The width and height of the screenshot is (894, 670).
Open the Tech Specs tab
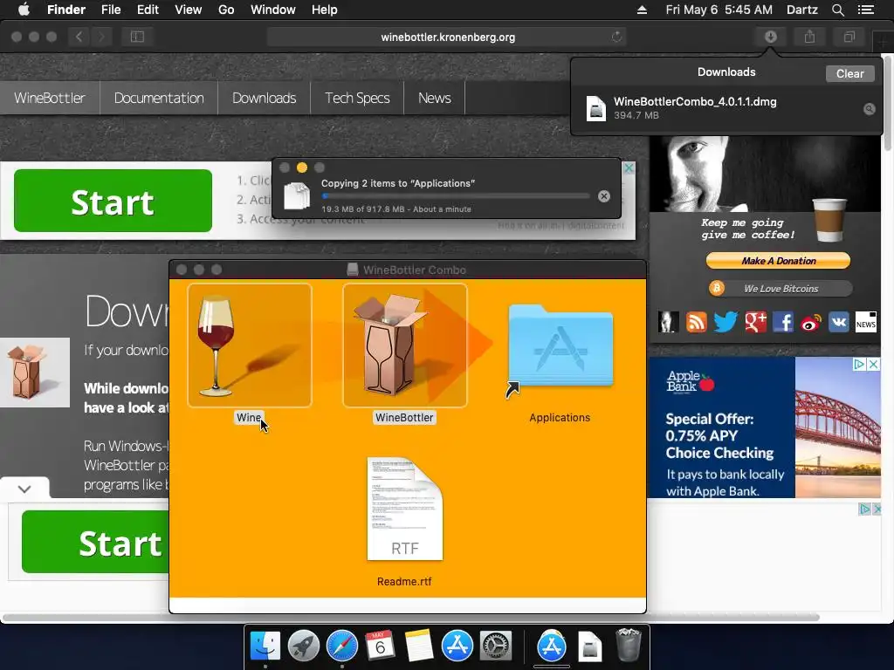click(357, 98)
